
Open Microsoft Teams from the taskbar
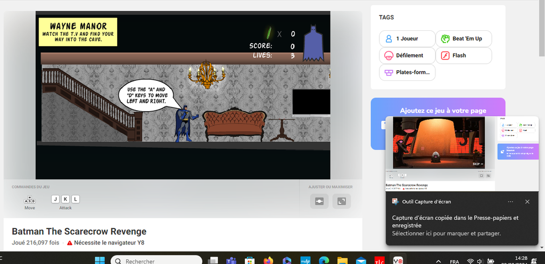pos(232,261)
